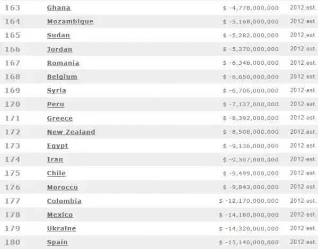Select the Iran country link

(x=55, y=160)
